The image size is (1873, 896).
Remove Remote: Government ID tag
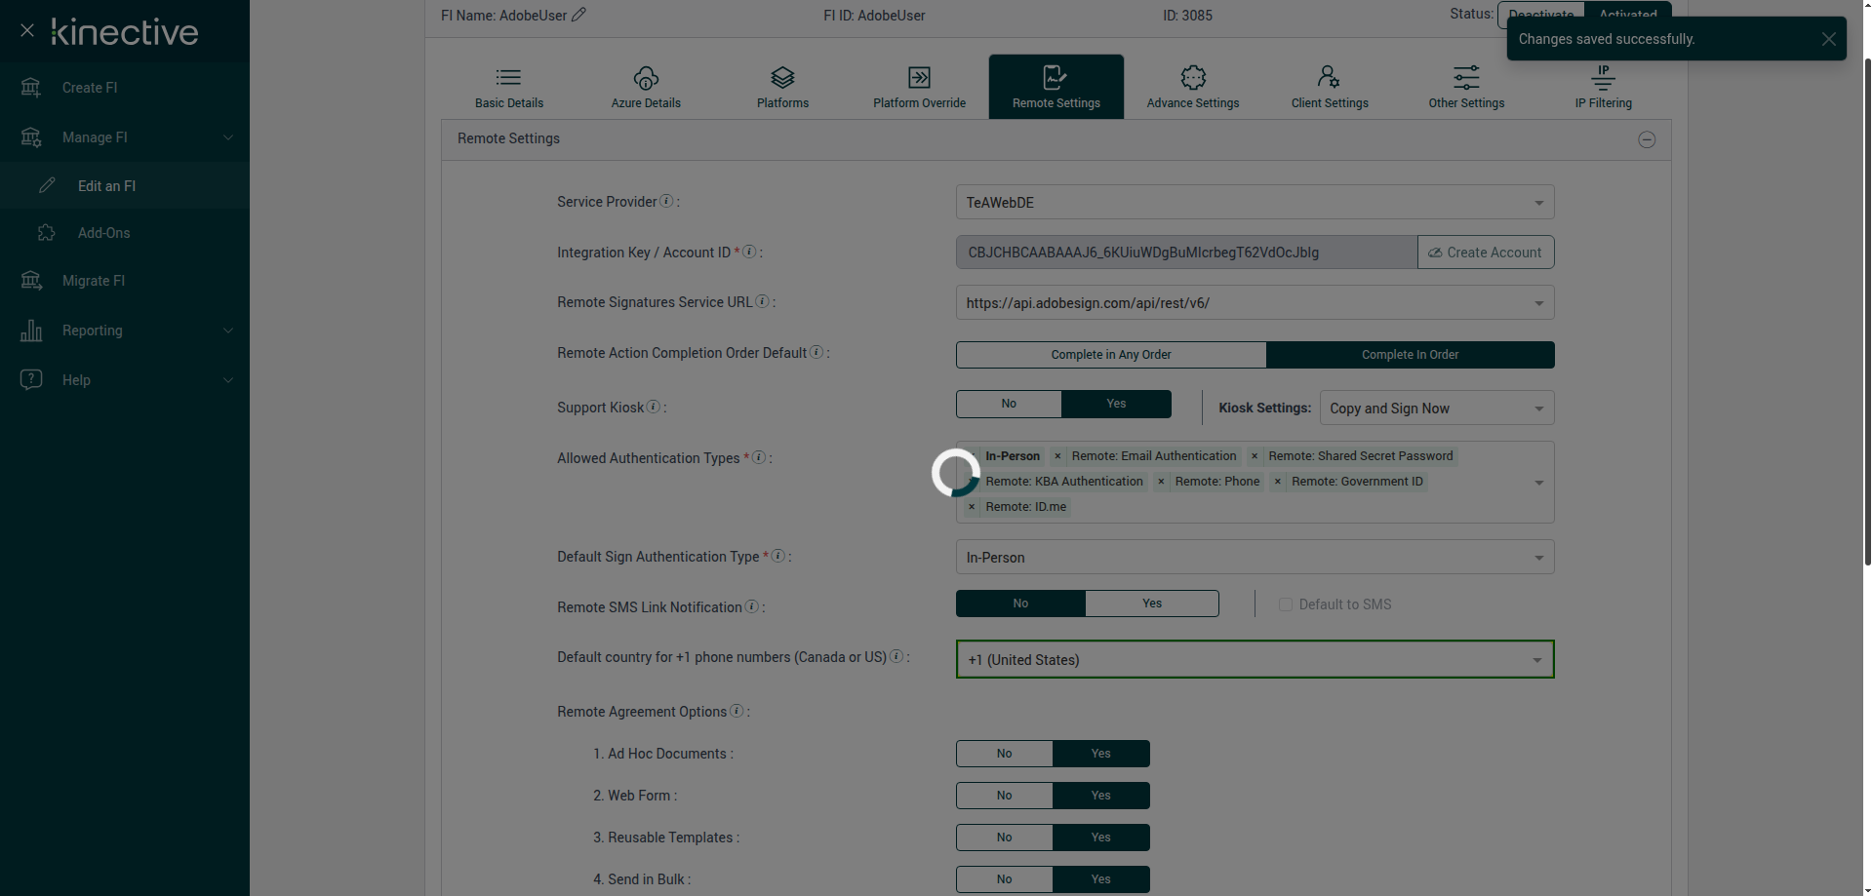1278,482
